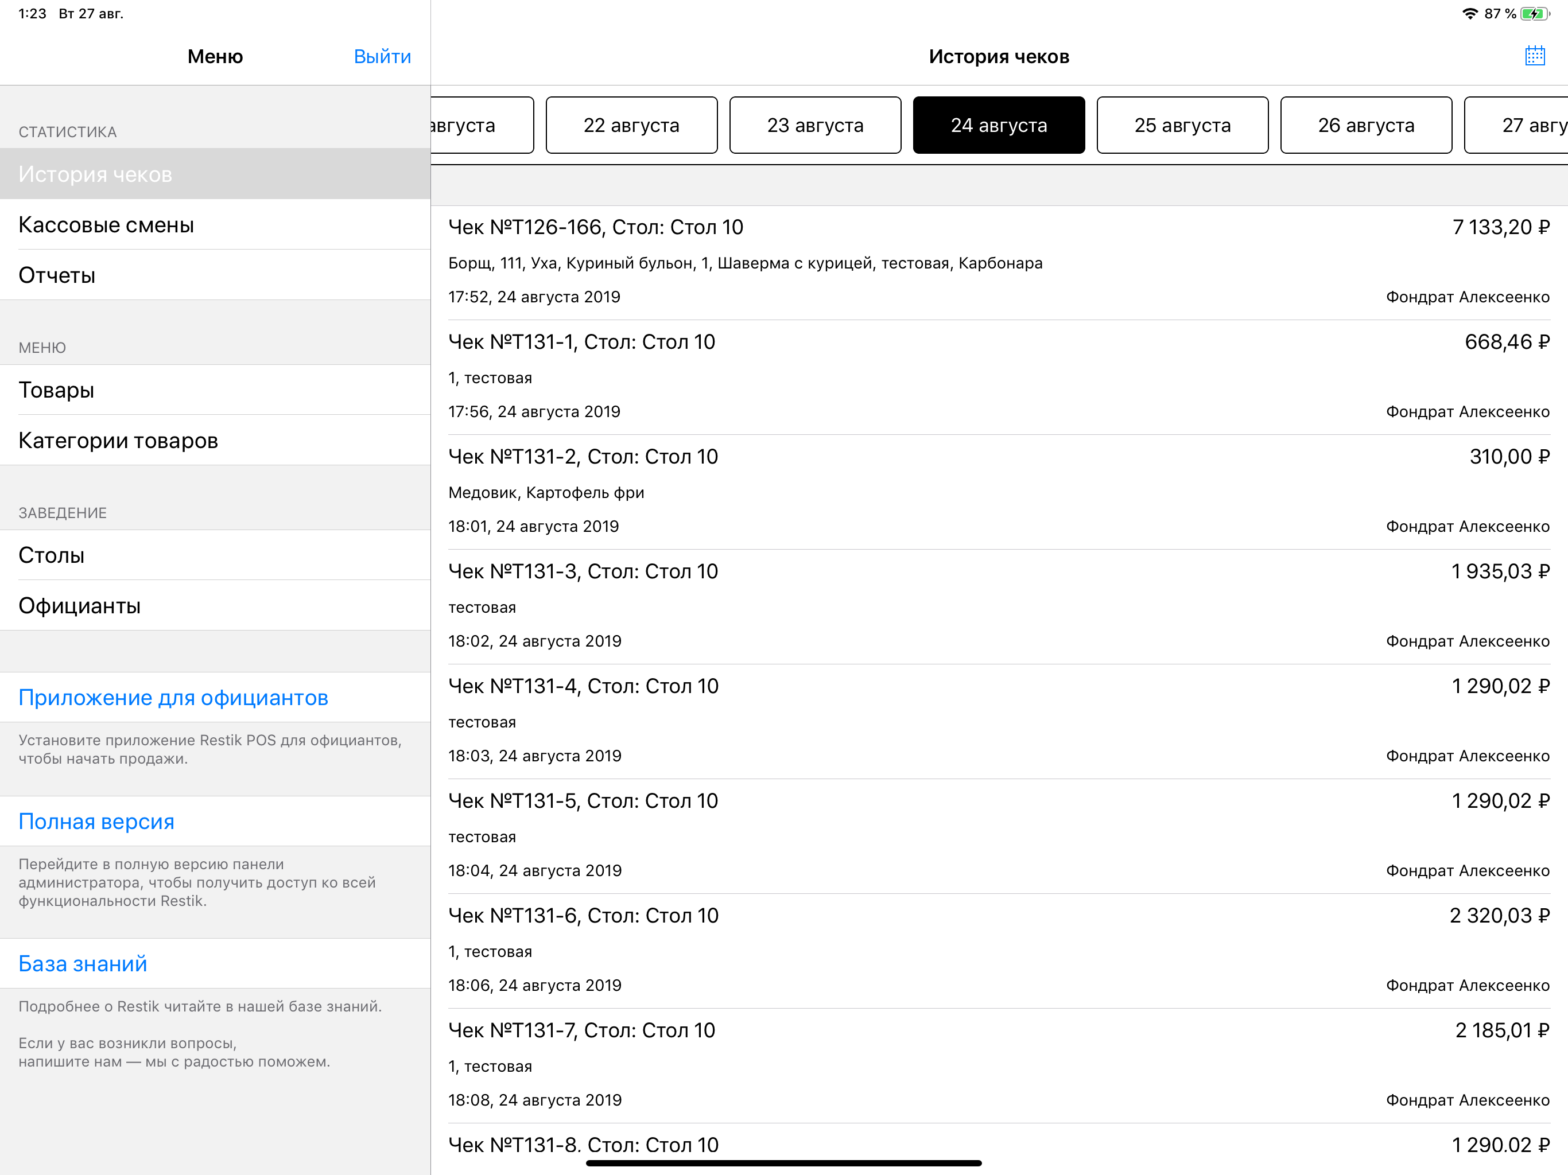Go to the Товары section
The width and height of the screenshot is (1568, 1175).
[57, 390]
